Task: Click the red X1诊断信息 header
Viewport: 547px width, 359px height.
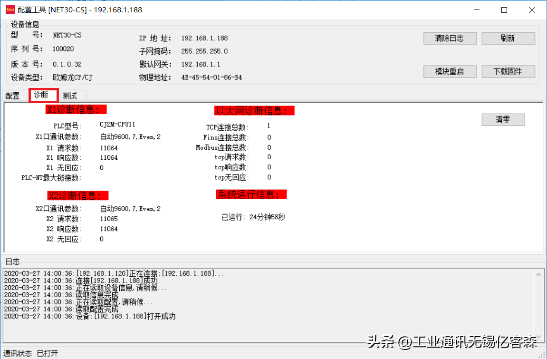Action: pyautogui.click(x=76, y=110)
